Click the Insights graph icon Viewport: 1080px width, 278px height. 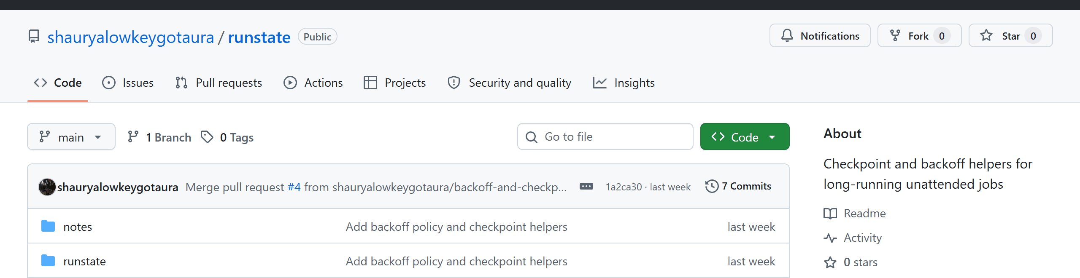(x=600, y=83)
